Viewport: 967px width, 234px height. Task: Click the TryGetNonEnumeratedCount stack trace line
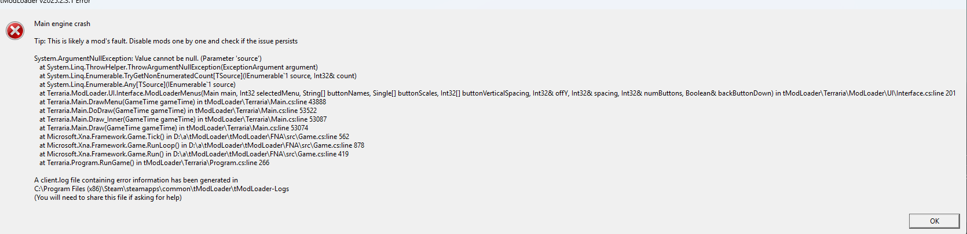[198, 76]
